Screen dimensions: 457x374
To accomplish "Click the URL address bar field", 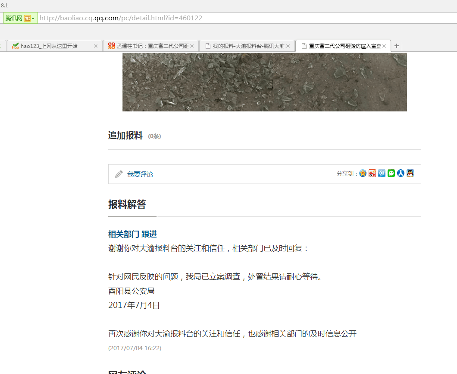I will click(241, 18).
